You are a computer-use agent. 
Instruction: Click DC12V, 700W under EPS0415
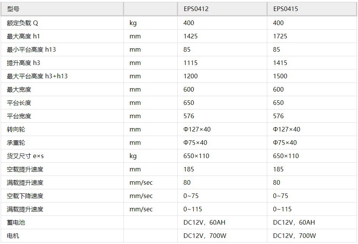295,236
